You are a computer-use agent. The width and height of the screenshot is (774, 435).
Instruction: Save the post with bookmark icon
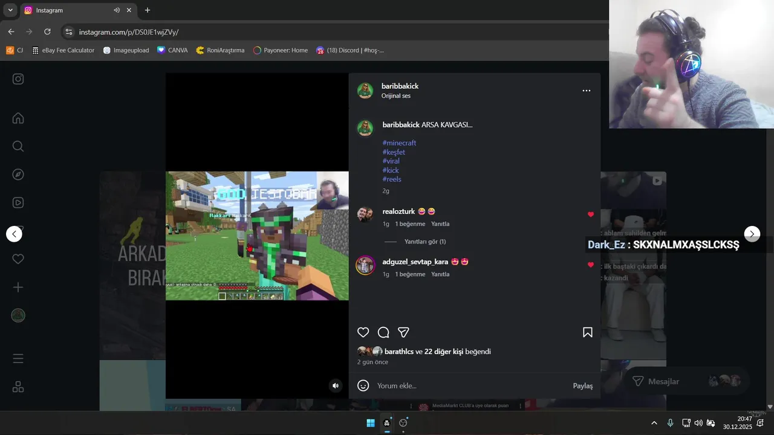[x=587, y=332]
